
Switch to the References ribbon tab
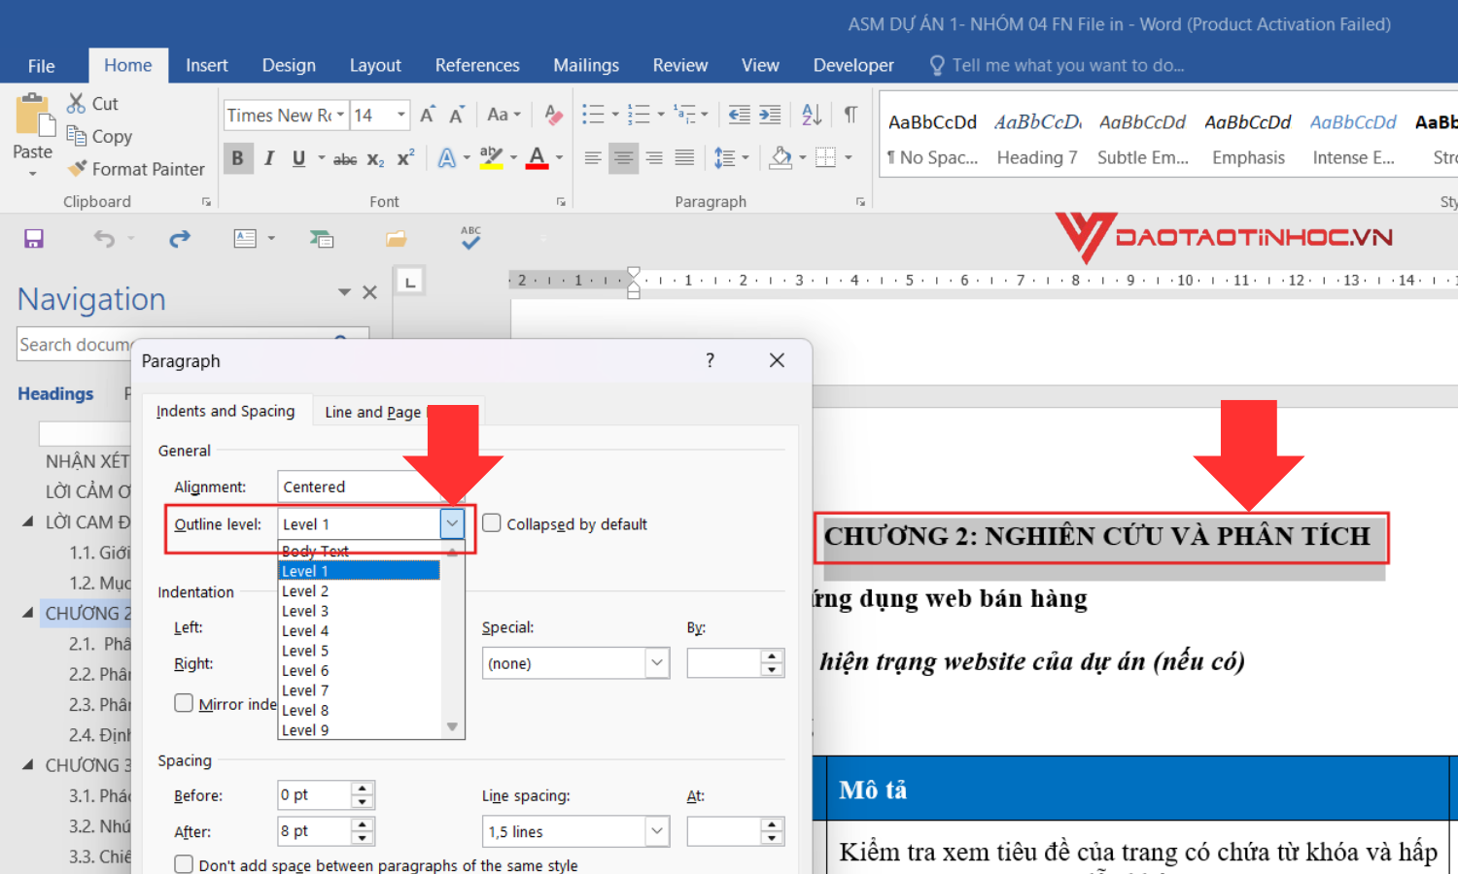[x=477, y=65]
